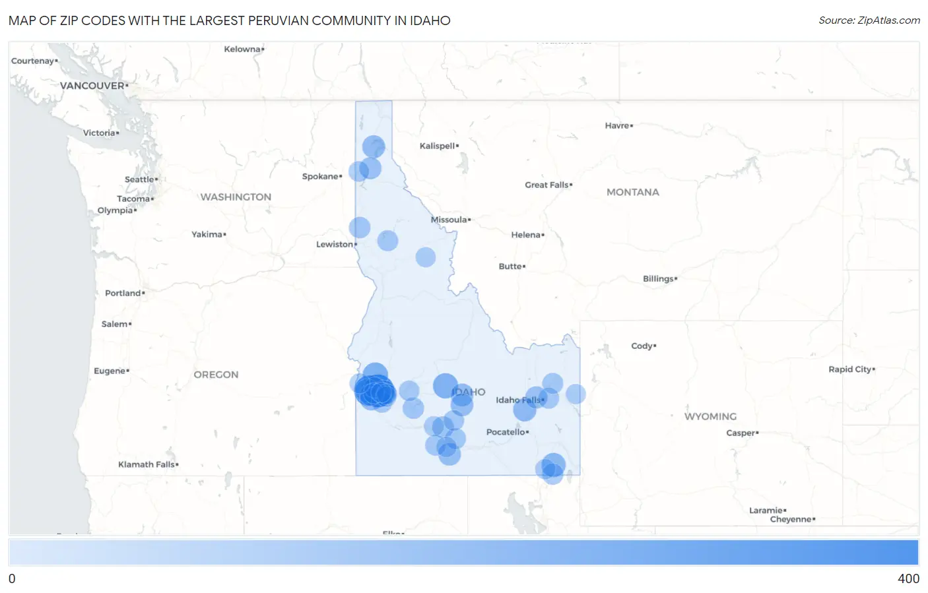The image size is (928, 593).
Task: Click the map title heading
Action: click(x=230, y=20)
